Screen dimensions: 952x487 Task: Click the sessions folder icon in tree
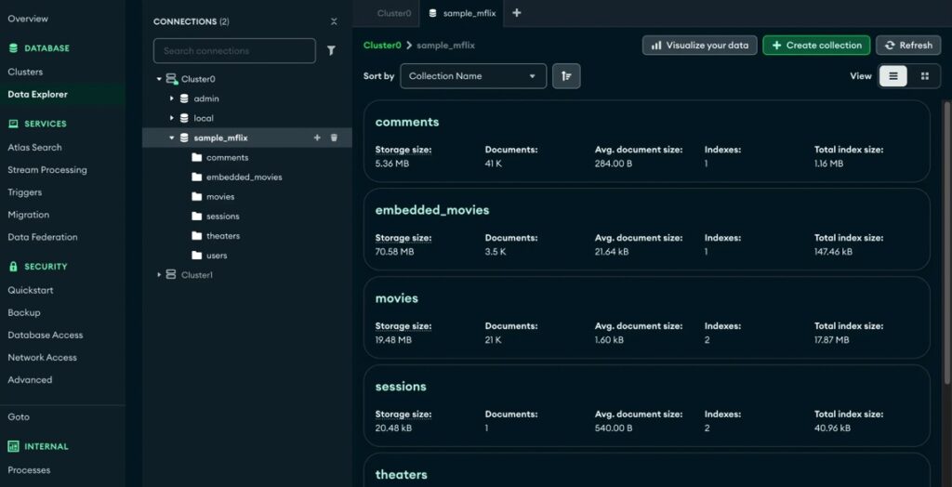(196, 217)
